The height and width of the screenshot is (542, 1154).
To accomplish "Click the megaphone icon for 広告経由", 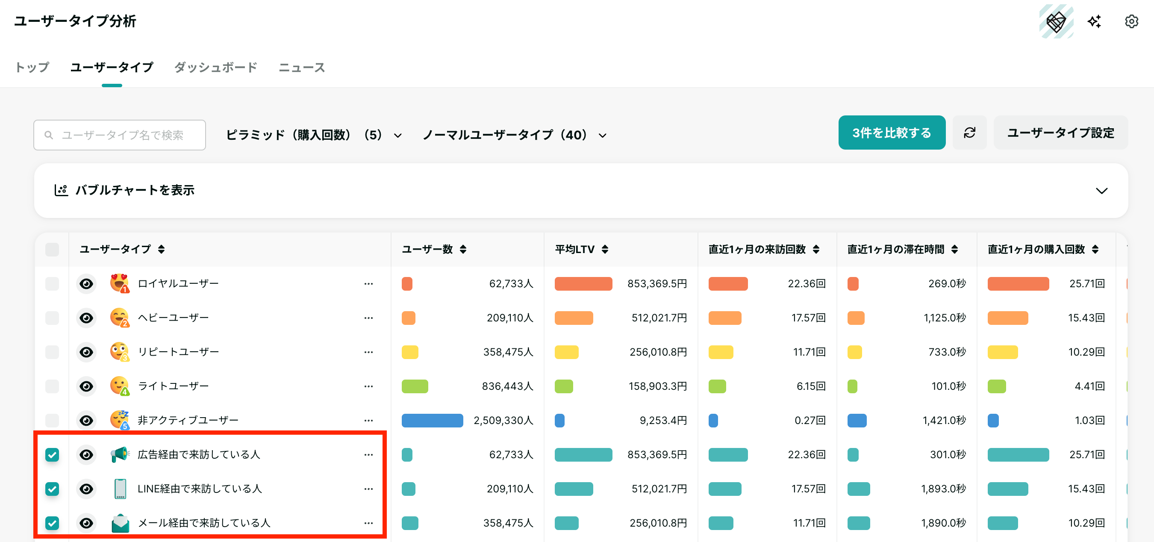I will (x=120, y=454).
